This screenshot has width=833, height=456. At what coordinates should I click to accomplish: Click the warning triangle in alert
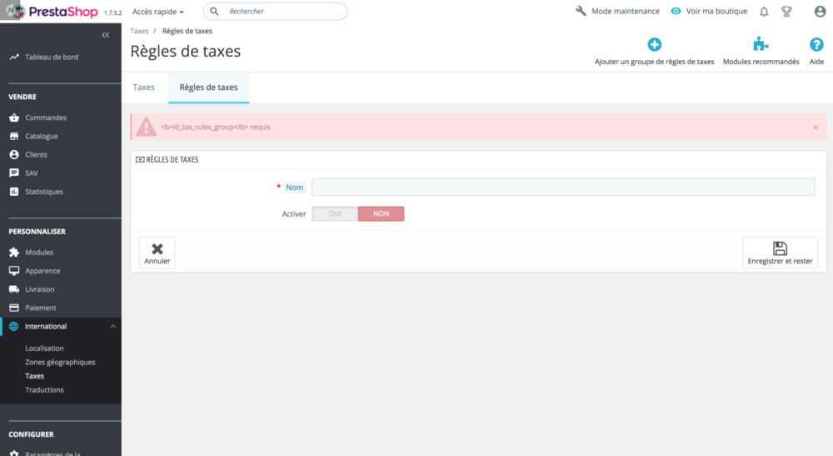click(x=146, y=127)
